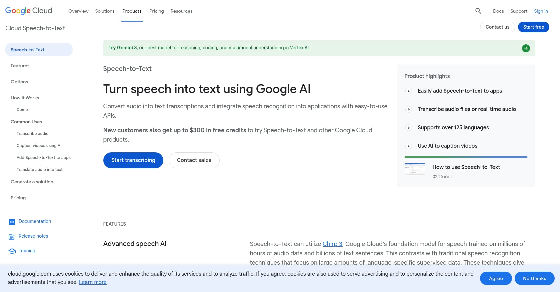Open How to use Speech-to-Text video thumbnail

[x=415, y=169]
